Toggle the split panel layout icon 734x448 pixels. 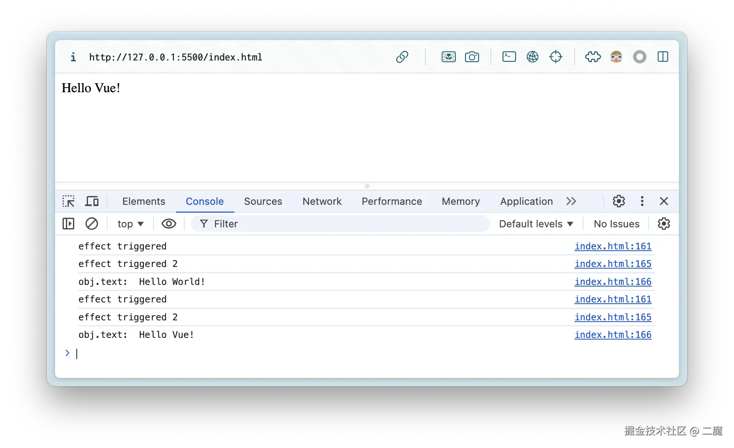[663, 57]
